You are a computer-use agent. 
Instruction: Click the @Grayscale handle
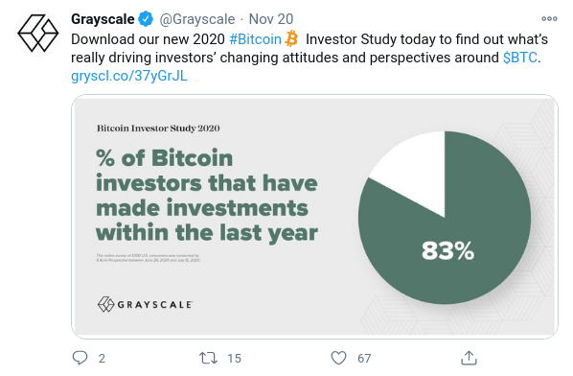tap(197, 19)
